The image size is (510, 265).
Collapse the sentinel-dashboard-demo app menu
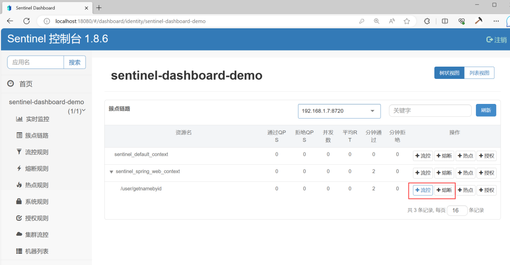pyautogui.click(x=84, y=111)
